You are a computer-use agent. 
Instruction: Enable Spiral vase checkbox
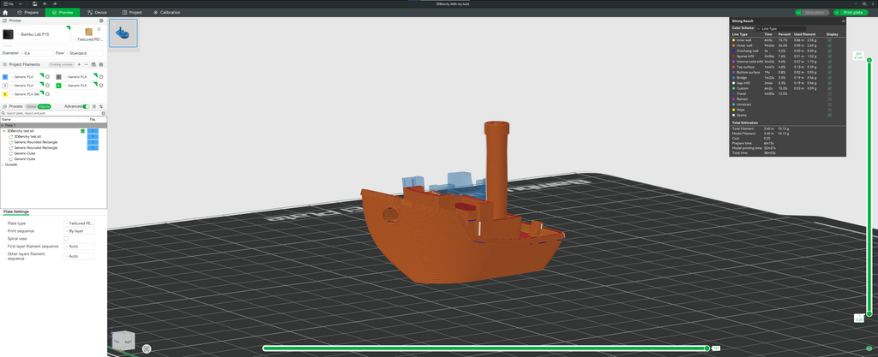tap(66, 239)
